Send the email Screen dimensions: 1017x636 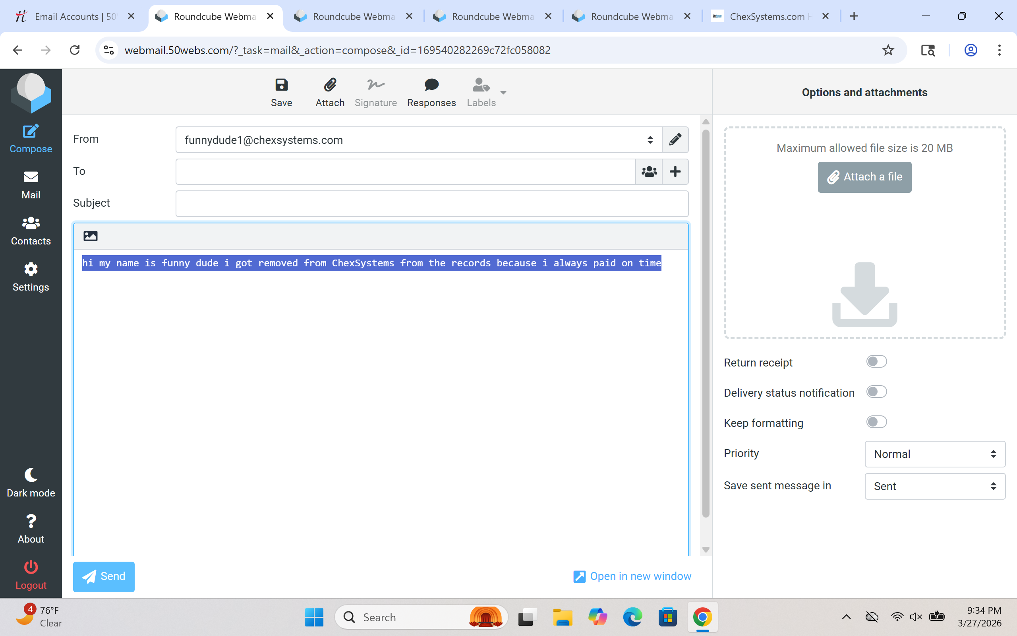coord(103,576)
